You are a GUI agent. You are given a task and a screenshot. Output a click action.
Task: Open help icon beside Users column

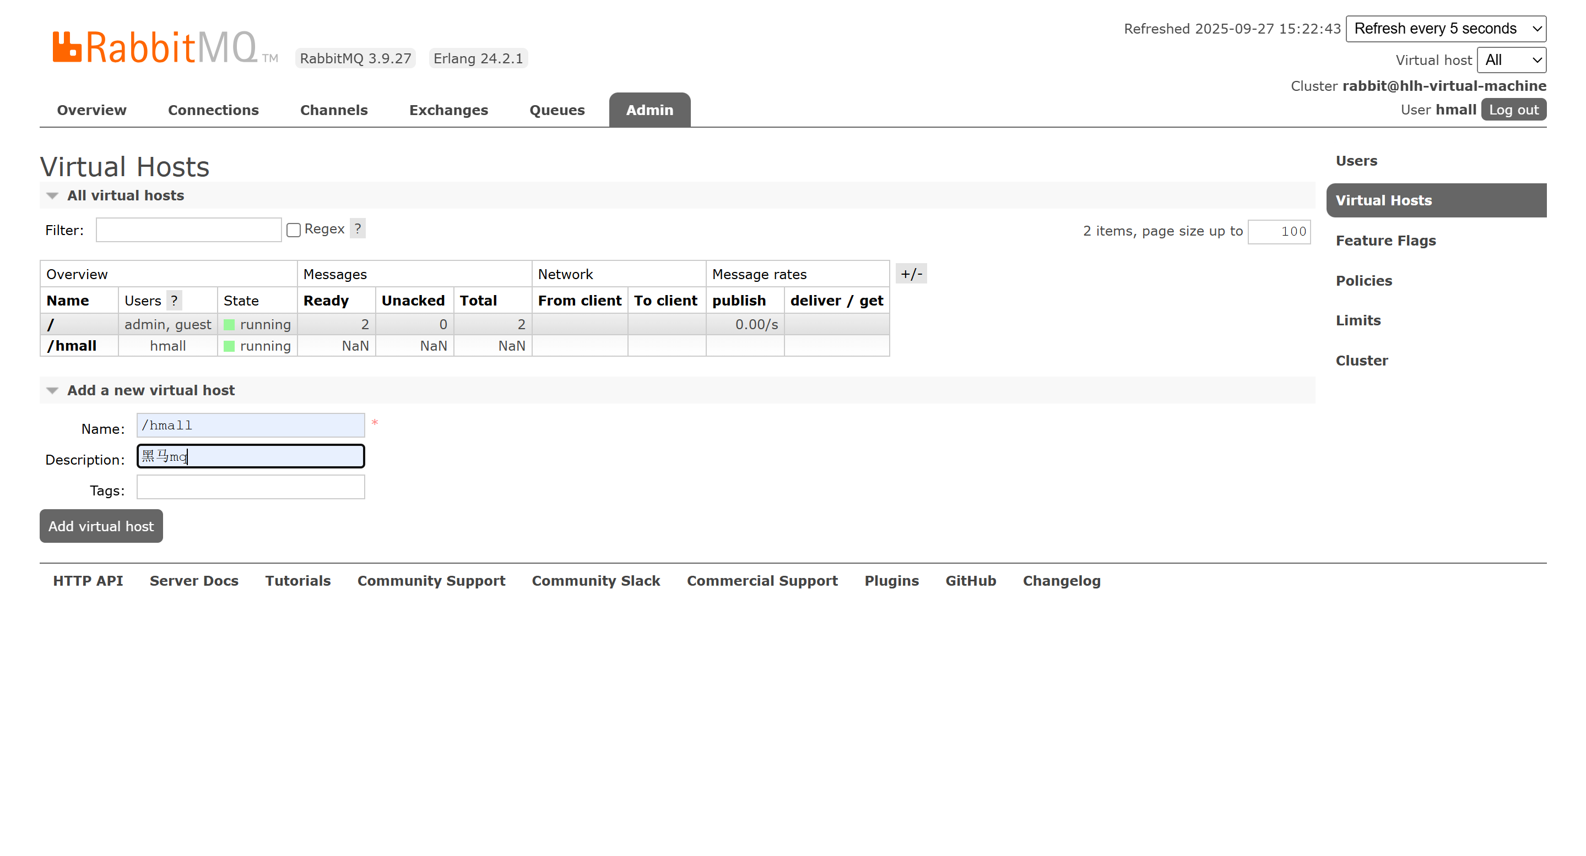point(174,301)
